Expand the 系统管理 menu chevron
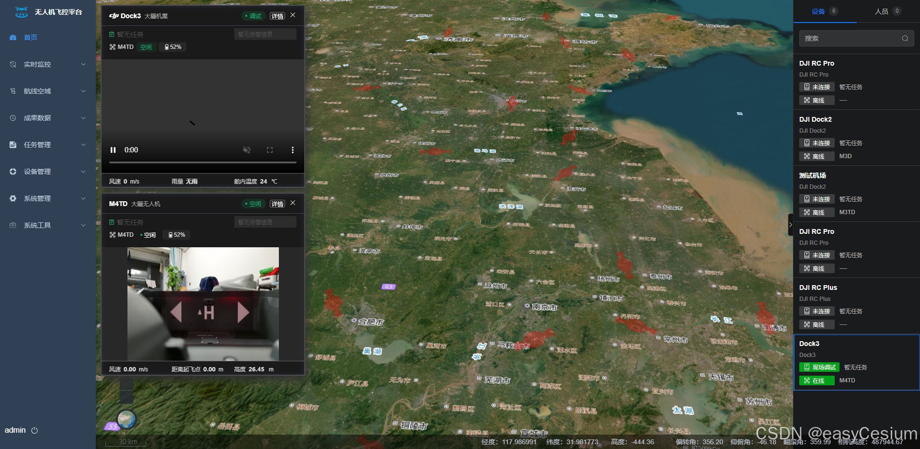920x449 pixels. pyautogui.click(x=83, y=198)
